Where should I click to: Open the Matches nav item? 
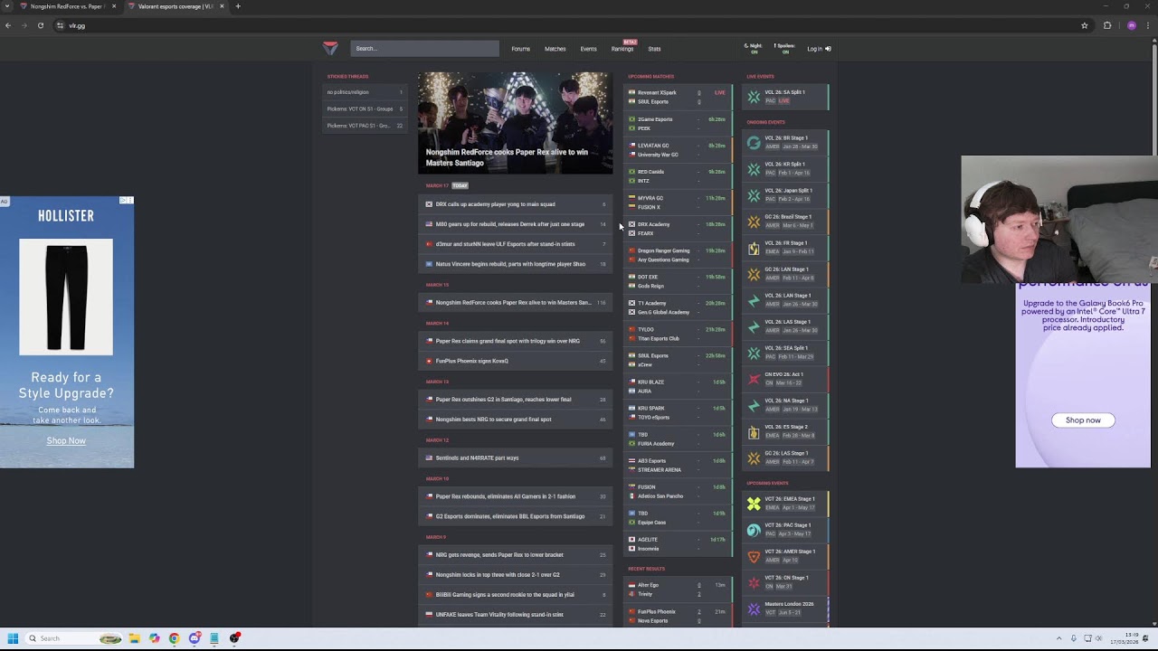pos(555,49)
